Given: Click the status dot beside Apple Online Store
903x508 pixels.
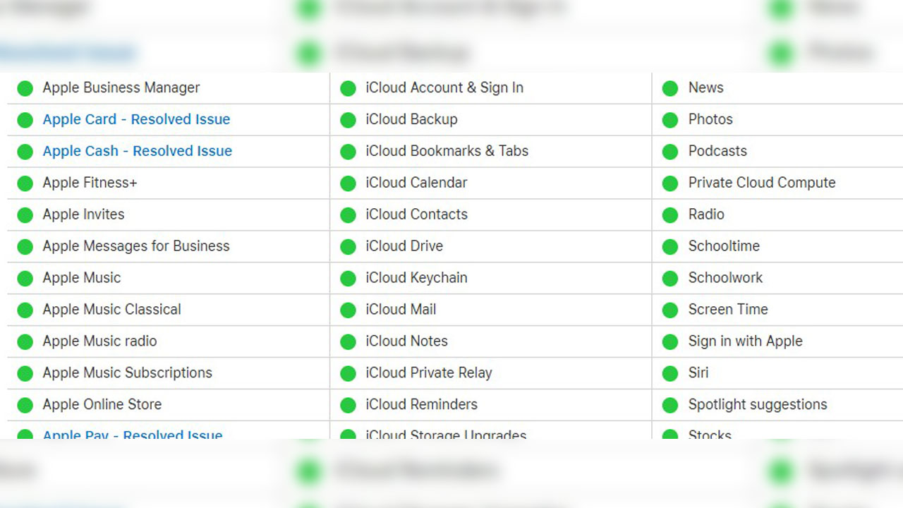Looking at the screenshot, I should point(25,405).
